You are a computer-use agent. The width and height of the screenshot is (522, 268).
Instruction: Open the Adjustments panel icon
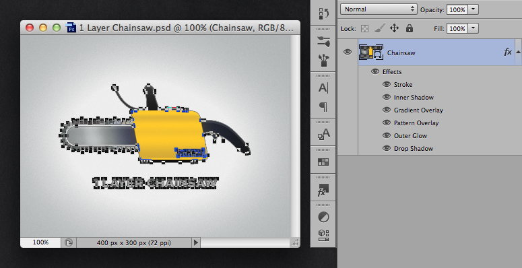pyautogui.click(x=323, y=217)
